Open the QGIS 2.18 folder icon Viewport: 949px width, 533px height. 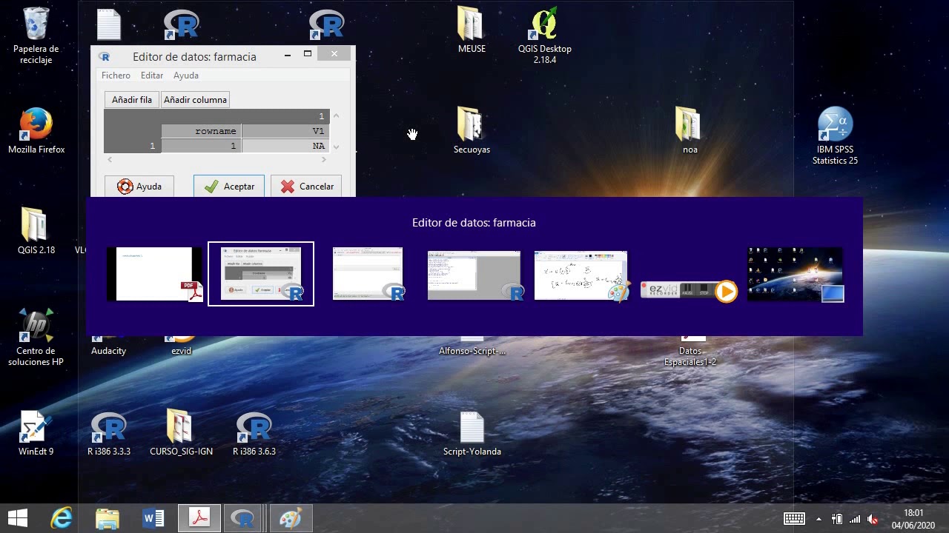(x=36, y=232)
